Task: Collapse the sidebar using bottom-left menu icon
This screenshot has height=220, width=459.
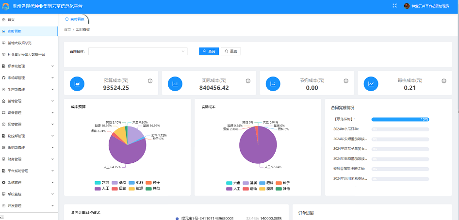Action: tap(3, 217)
